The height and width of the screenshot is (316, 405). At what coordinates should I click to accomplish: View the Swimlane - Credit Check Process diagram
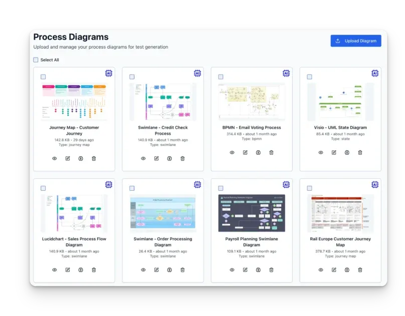point(143,158)
